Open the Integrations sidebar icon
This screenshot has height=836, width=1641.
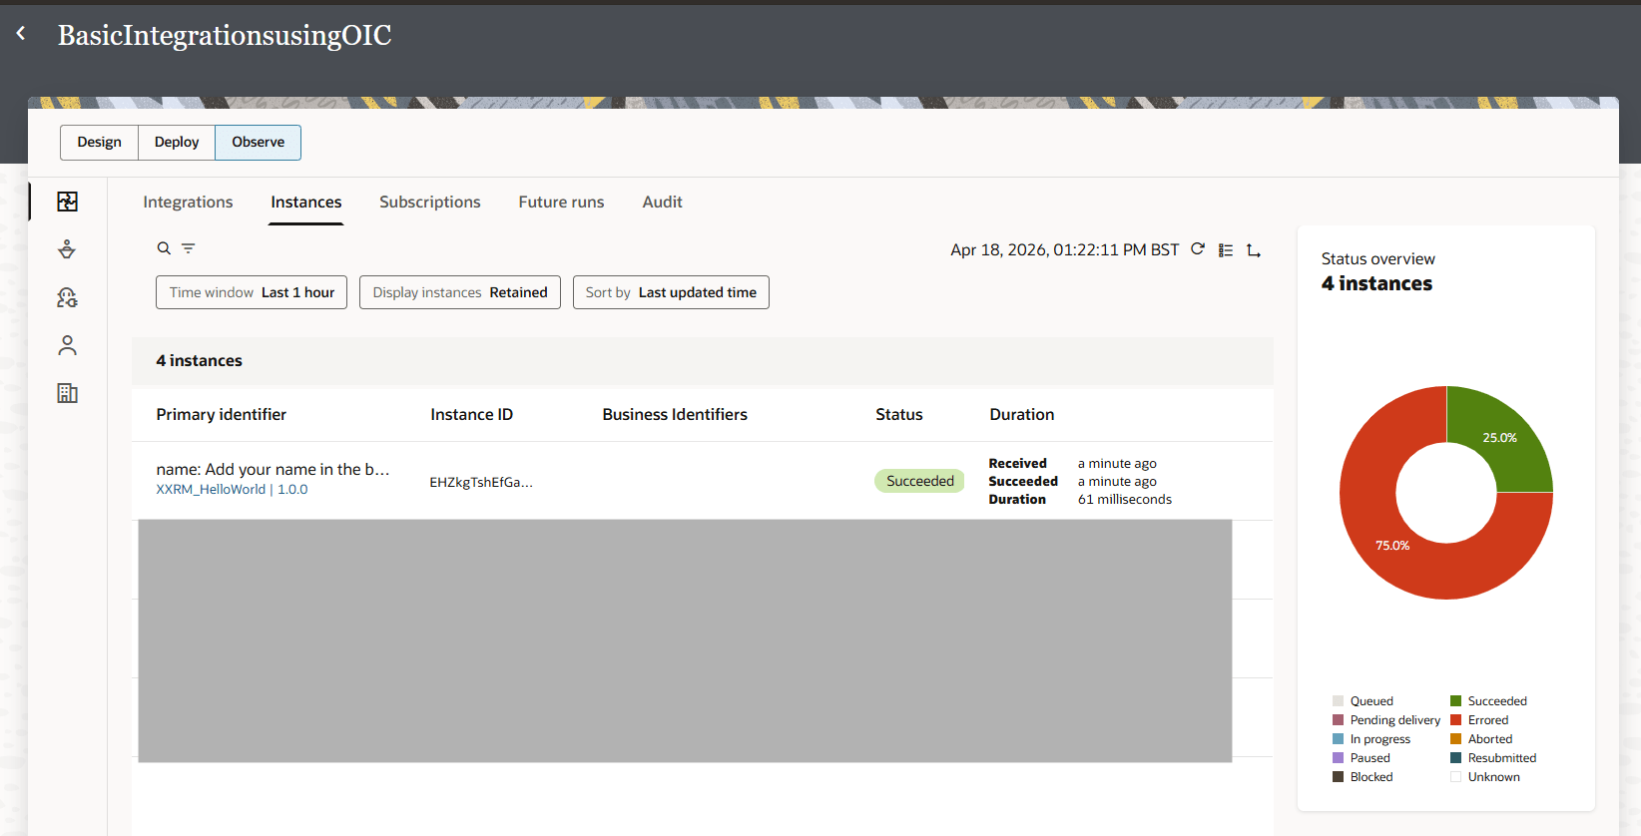coord(67,202)
